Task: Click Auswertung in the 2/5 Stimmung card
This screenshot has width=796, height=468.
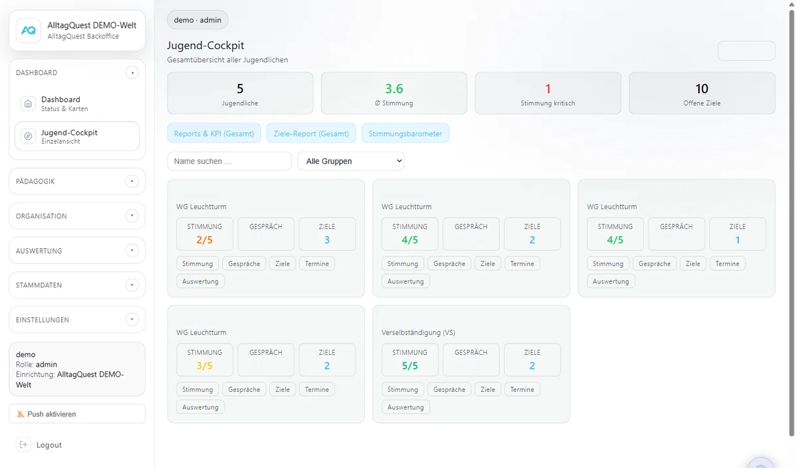Action: pos(200,281)
